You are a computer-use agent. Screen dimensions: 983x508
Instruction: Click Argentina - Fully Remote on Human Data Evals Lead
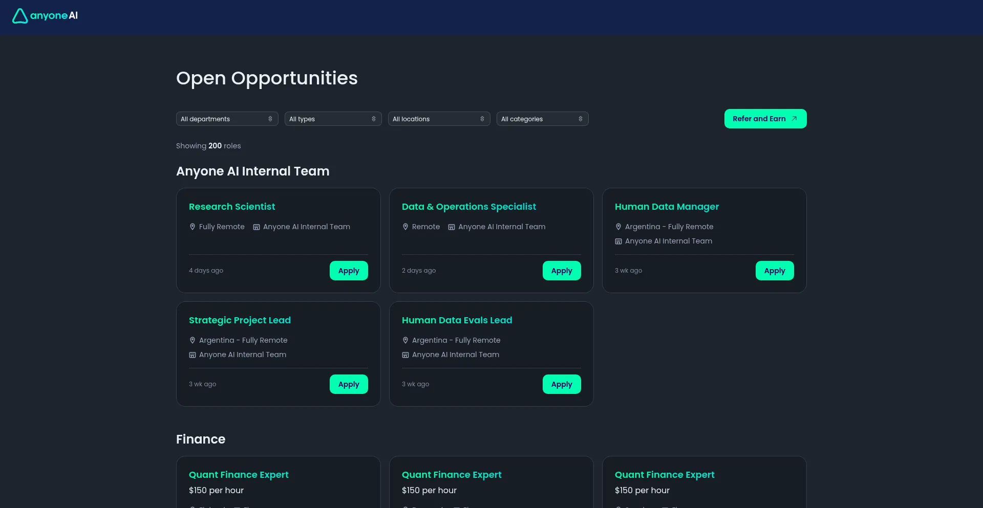click(456, 340)
